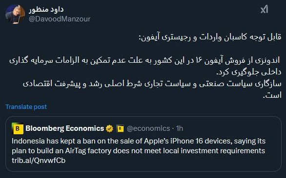
Task: Open the trib.al/QnvwfCb link
Action: (39, 160)
